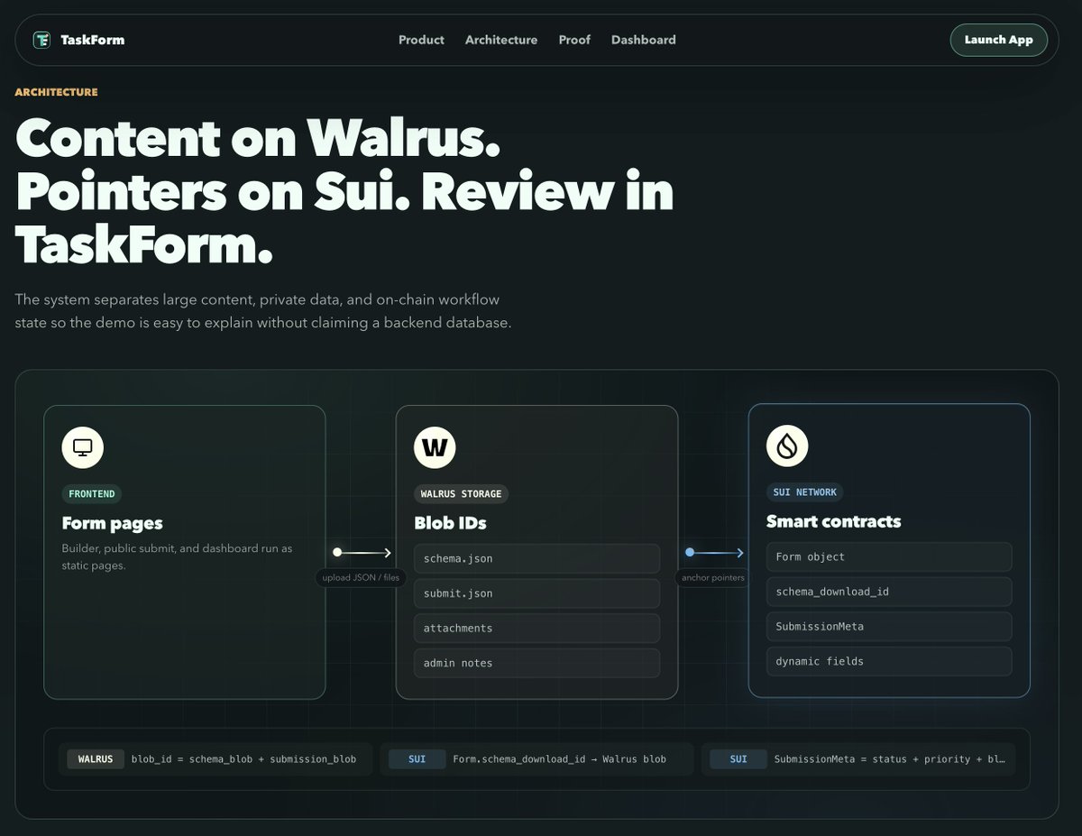Click the WALRUS STORAGE tag
Viewport: 1082px width, 836px height.
coord(462,494)
